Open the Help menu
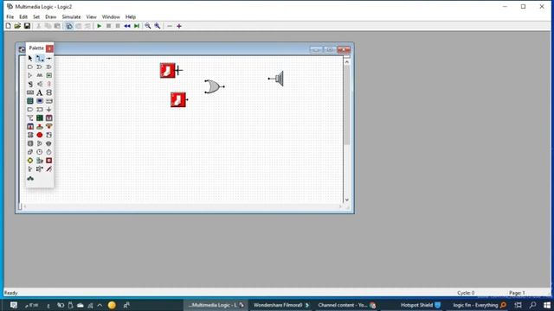Image resolution: width=554 pixels, height=311 pixels. [131, 17]
